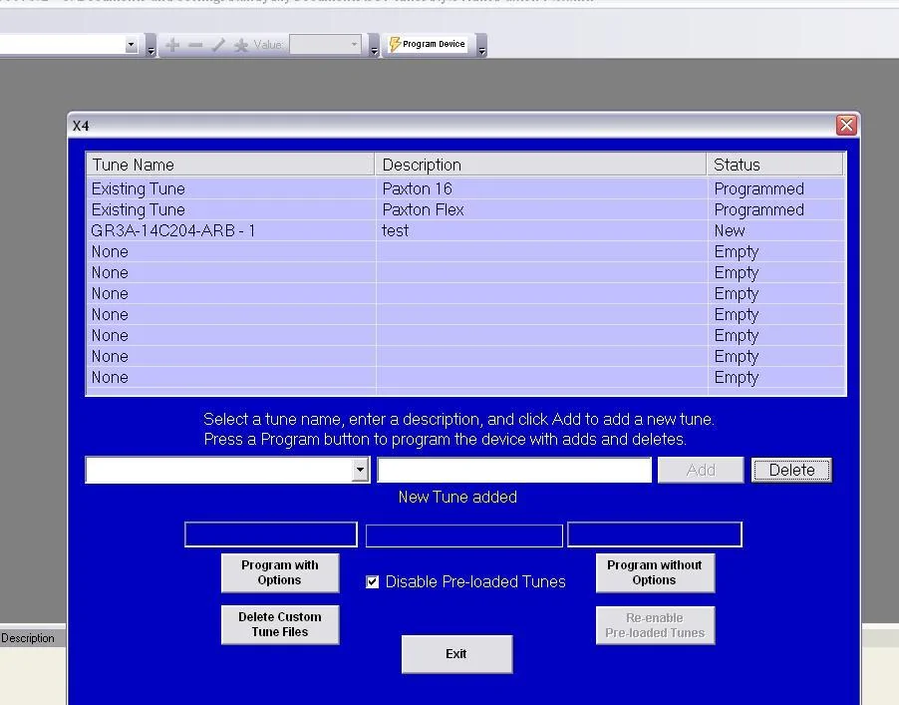This screenshot has height=705, width=899.
Task: Click the Description column header
Action: click(x=540, y=165)
